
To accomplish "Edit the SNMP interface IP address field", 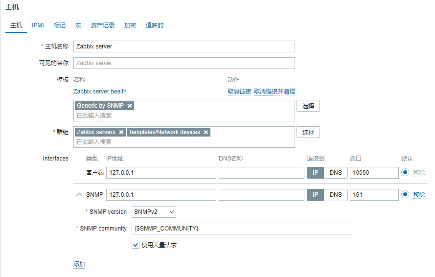I will pos(161,195).
